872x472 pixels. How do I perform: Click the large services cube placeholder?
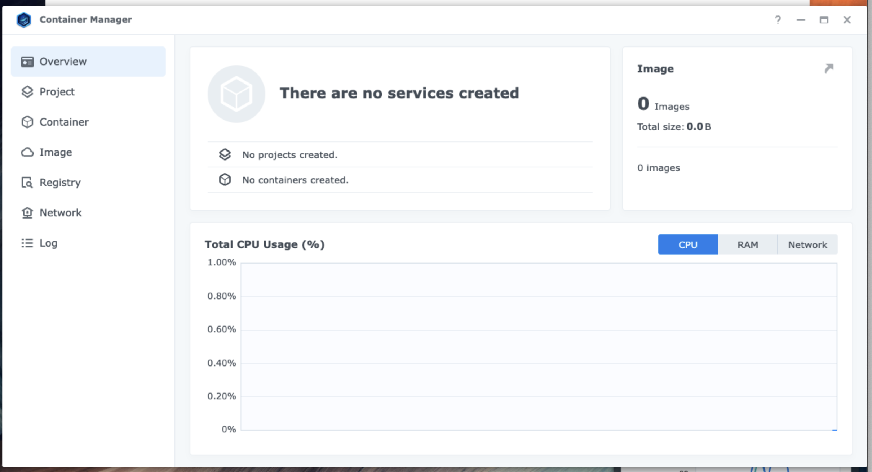pos(236,94)
